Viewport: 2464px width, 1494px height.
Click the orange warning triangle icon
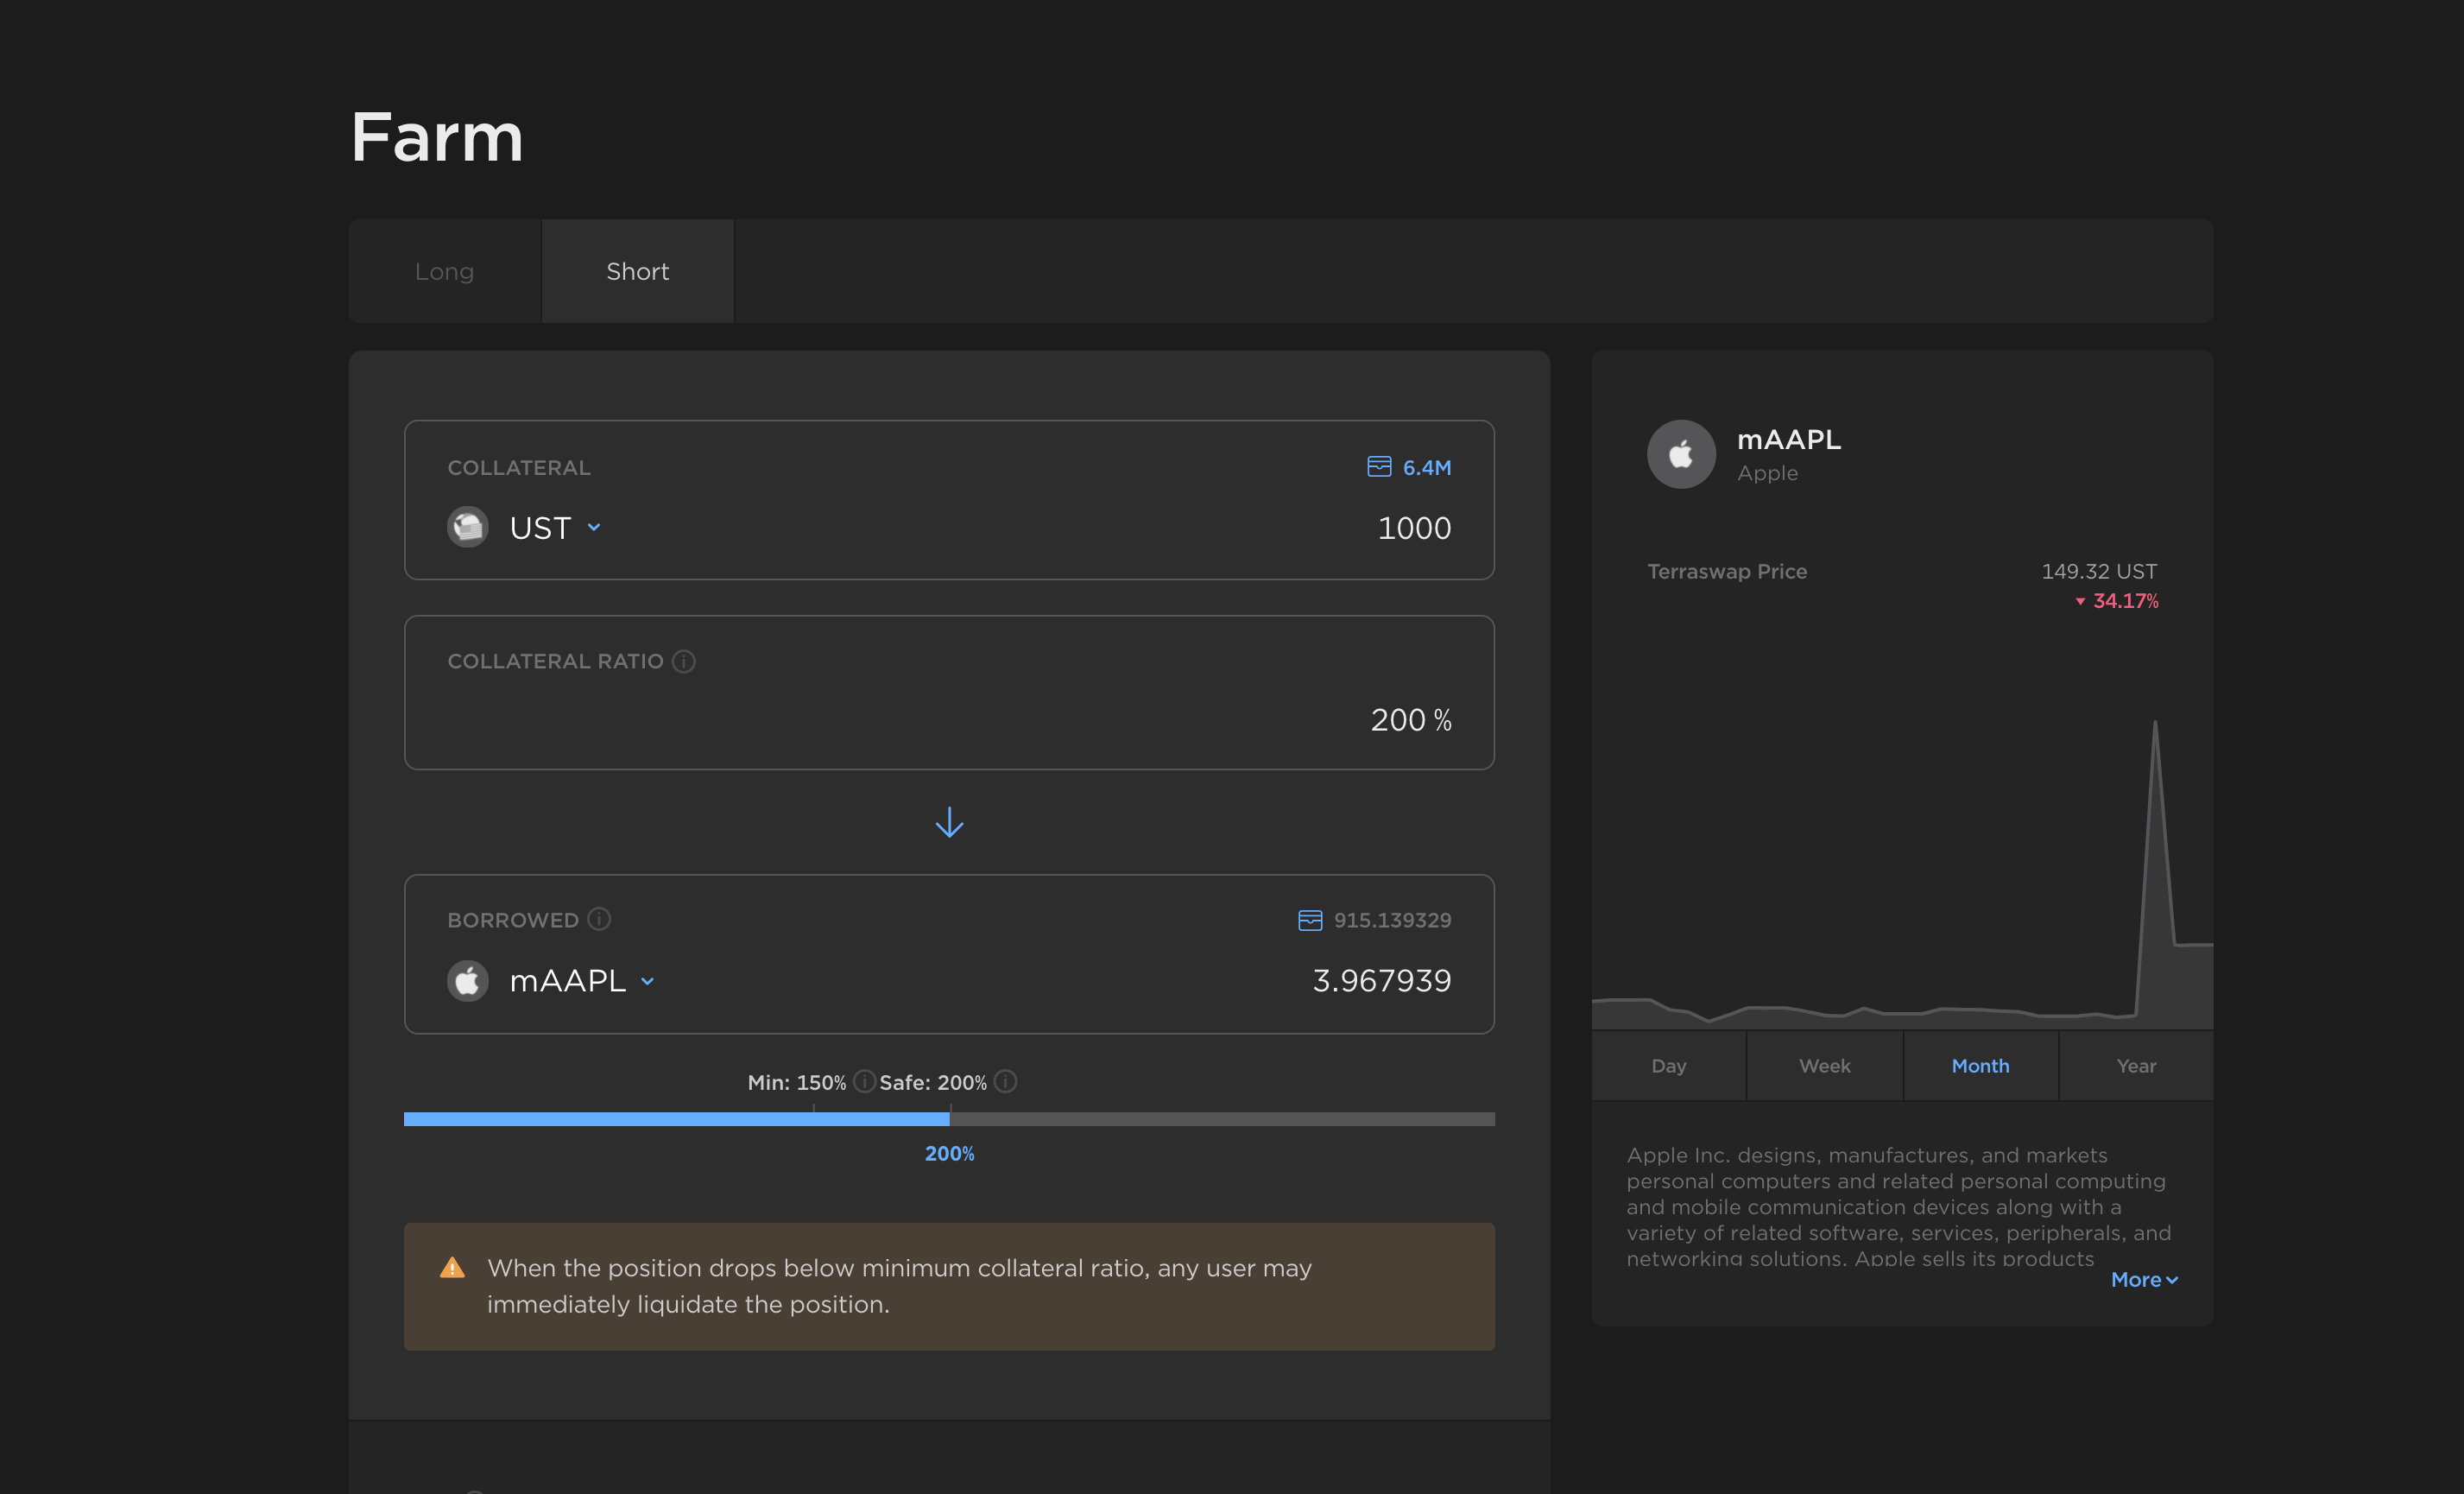pos(452,1268)
